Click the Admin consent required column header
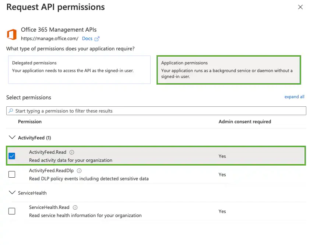Screen dimensions: 310x245 tap(245, 121)
